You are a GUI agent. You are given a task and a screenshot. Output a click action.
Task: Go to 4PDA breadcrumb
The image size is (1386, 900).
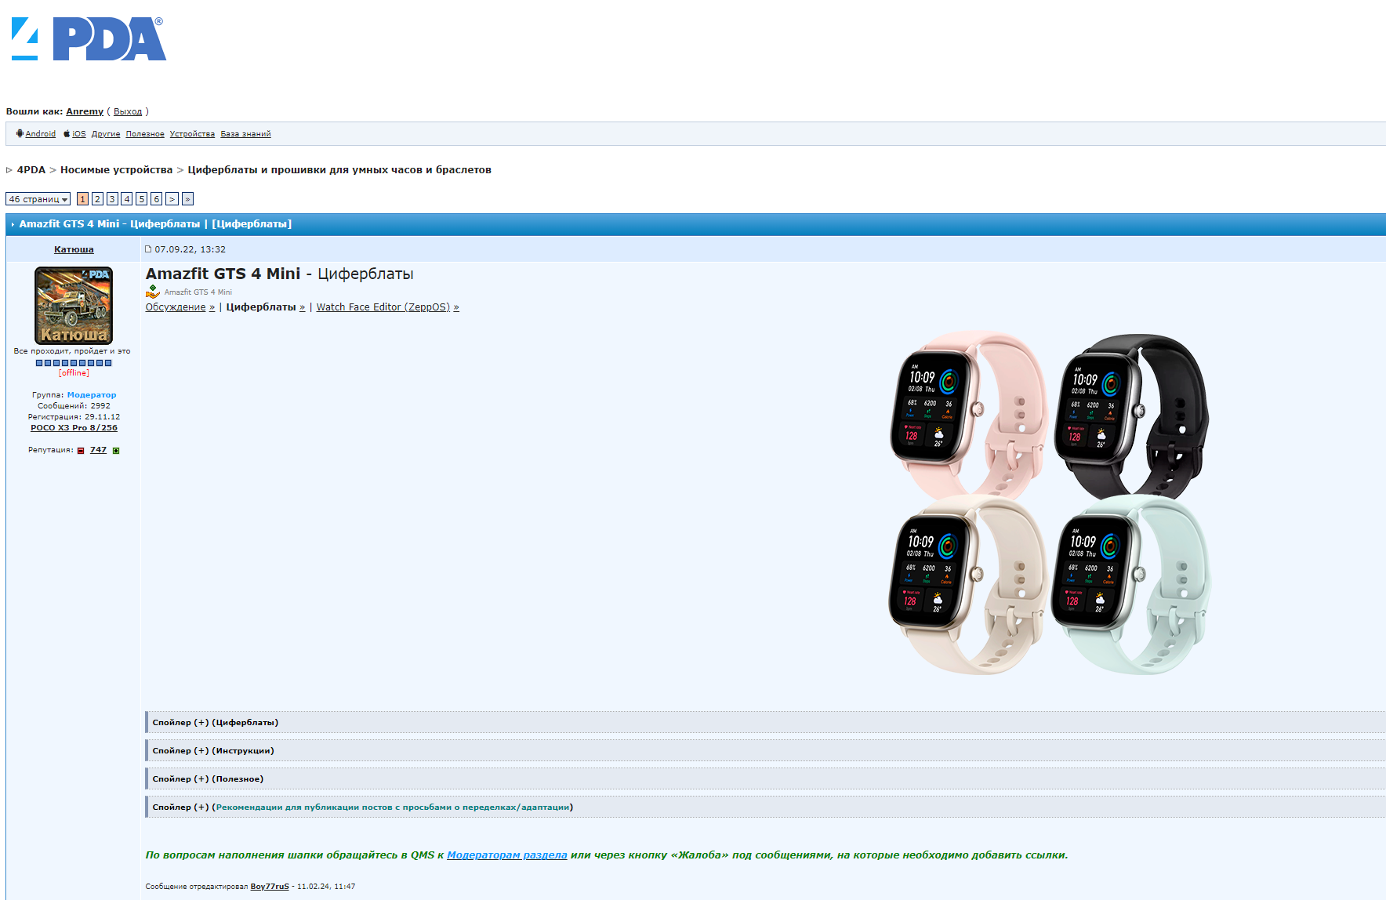point(31,170)
